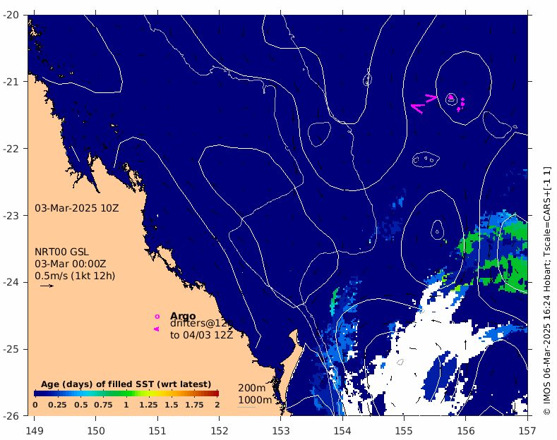Click the dark blue end of SST age colorbar
The image size is (557, 440).
click(37, 393)
